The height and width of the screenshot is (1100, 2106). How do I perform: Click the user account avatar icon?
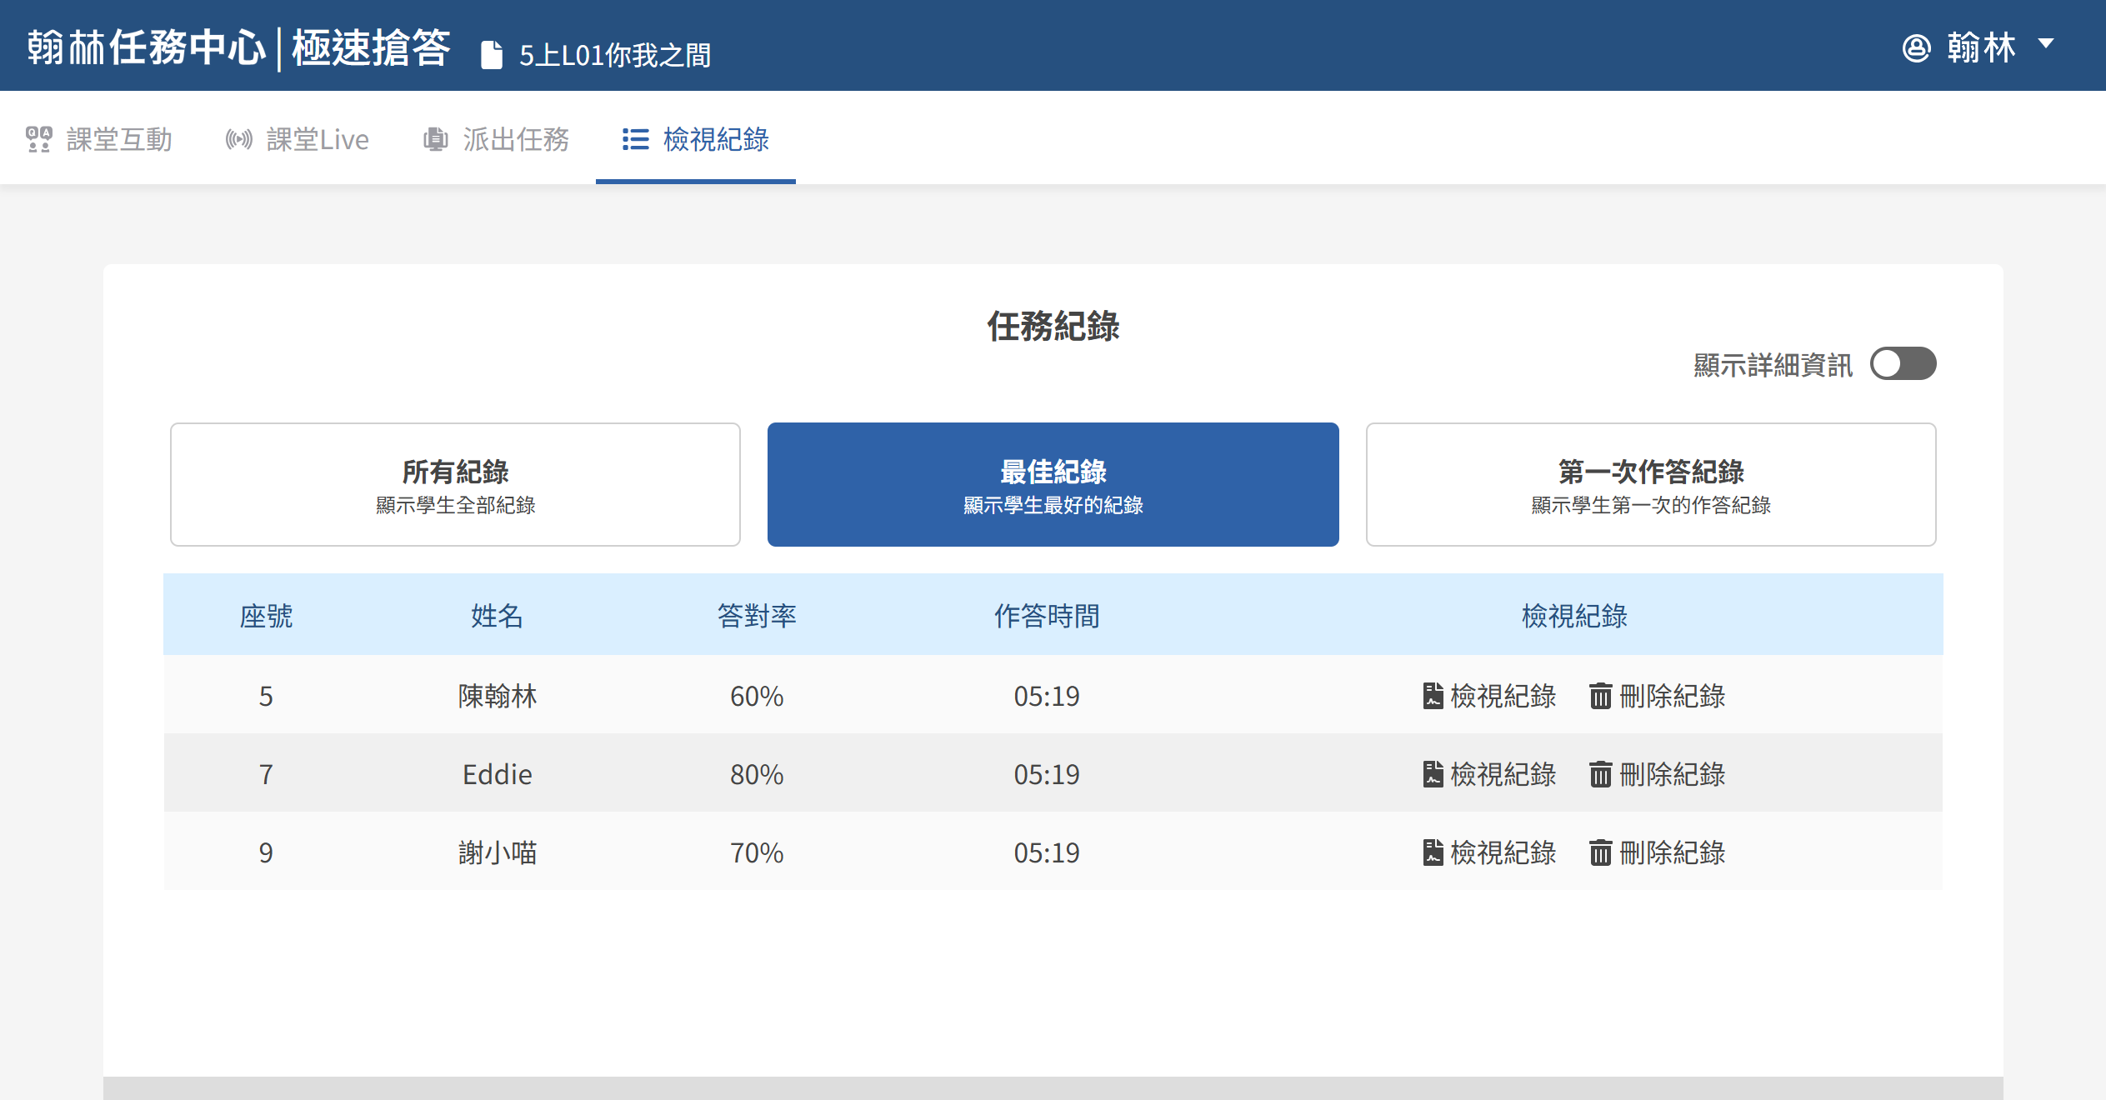tap(1916, 47)
